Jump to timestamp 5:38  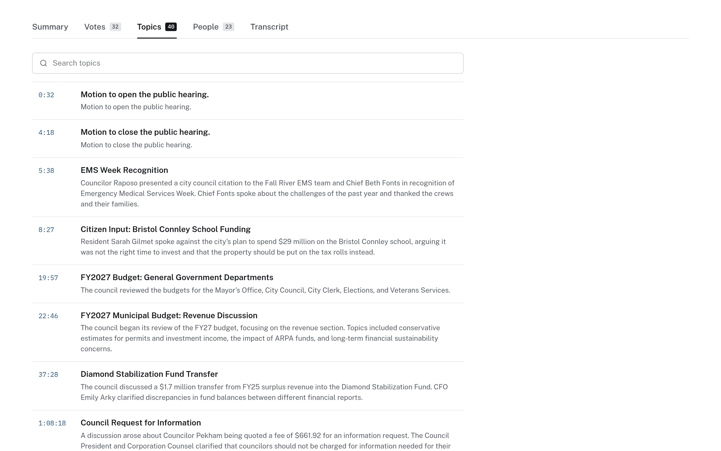click(46, 171)
